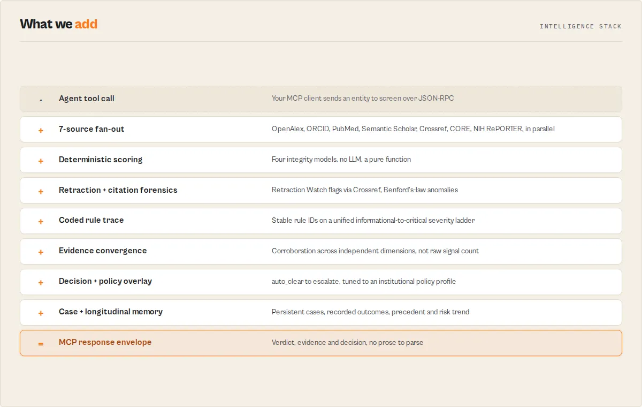Screen dimensions: 642x407
Task: Click the Four integrity models description
Action: (x=341, y=160)
